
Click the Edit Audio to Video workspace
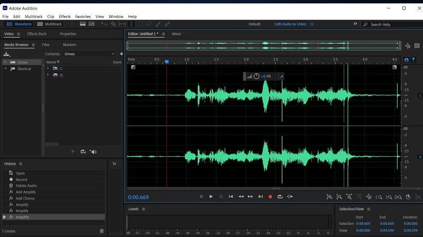[290, 24]
